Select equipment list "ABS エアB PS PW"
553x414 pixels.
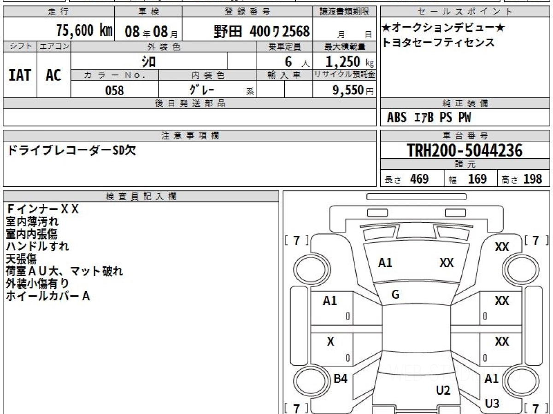pyautogui.click(x=429, y=118)
